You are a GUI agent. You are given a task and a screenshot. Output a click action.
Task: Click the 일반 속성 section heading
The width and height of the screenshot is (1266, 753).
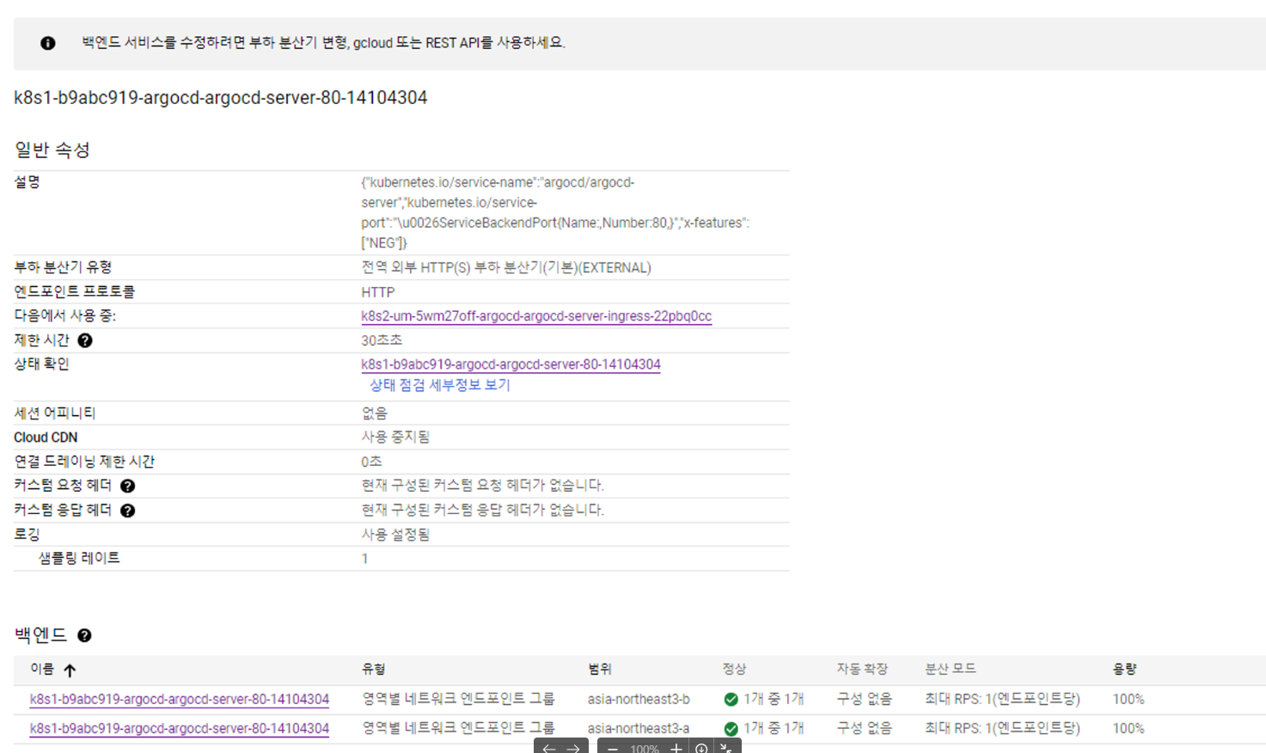[52, 150]
